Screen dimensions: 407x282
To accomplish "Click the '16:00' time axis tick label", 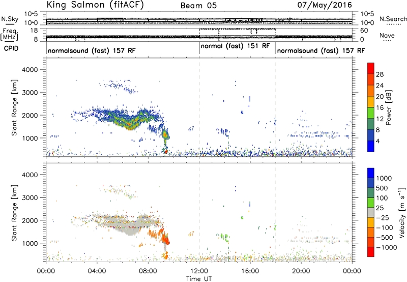I will [x=250, y=271].
